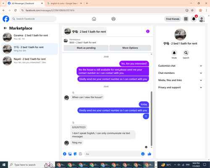Viewport: 210px width, 168px height.
Task: Open the install app icon in address bar
Action: [x=187, y=10]
